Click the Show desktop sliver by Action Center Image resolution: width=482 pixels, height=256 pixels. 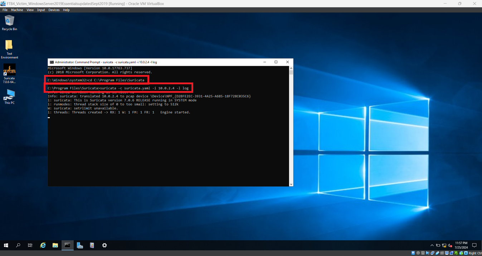(x=481, y=245)
